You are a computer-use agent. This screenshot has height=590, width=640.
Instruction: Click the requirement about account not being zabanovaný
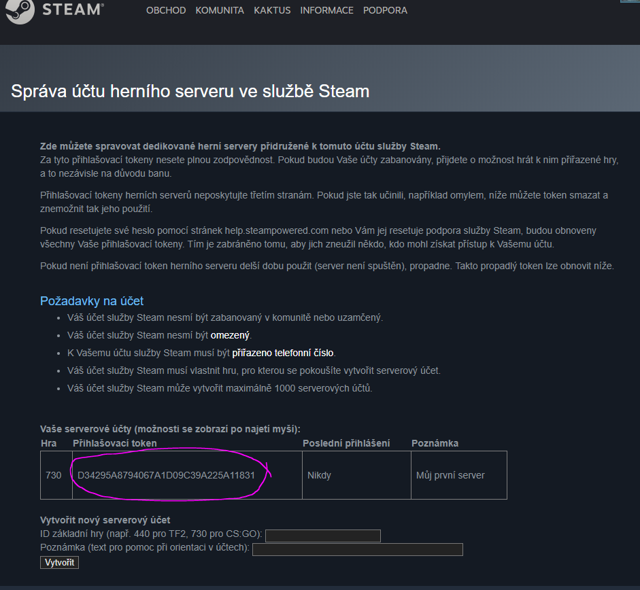tap(225, 318)
